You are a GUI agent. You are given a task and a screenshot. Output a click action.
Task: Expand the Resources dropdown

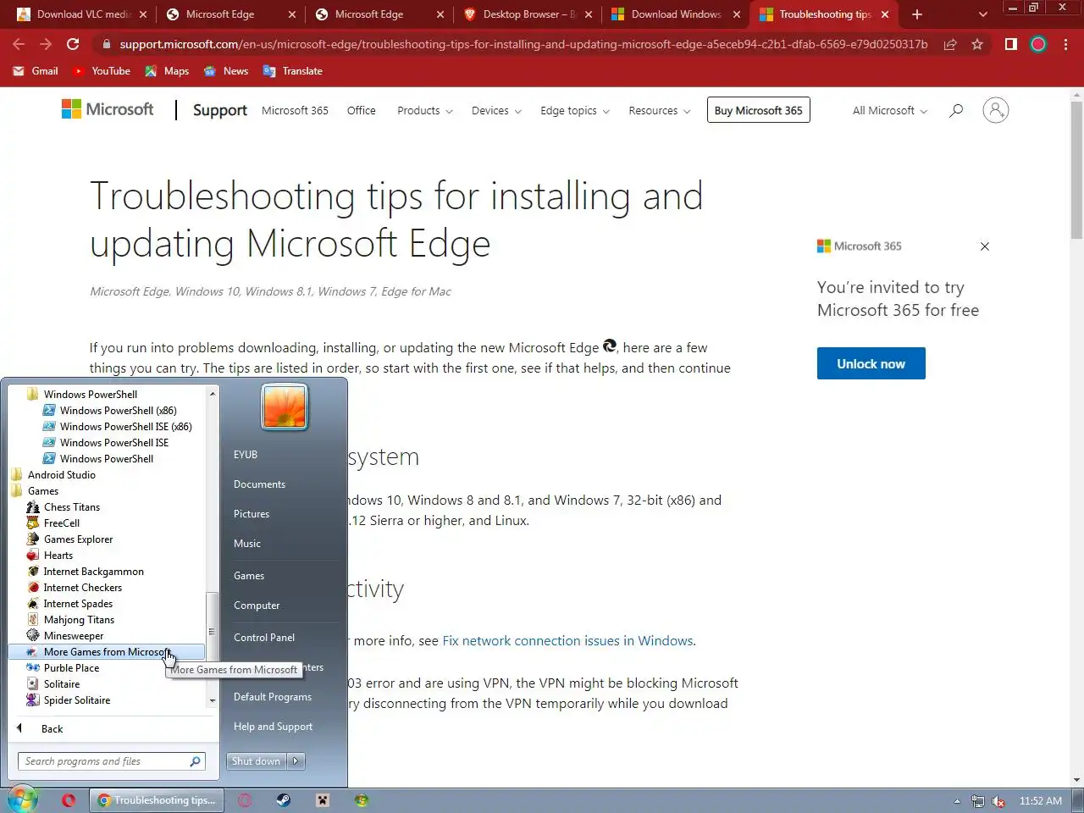coord(660,110)
